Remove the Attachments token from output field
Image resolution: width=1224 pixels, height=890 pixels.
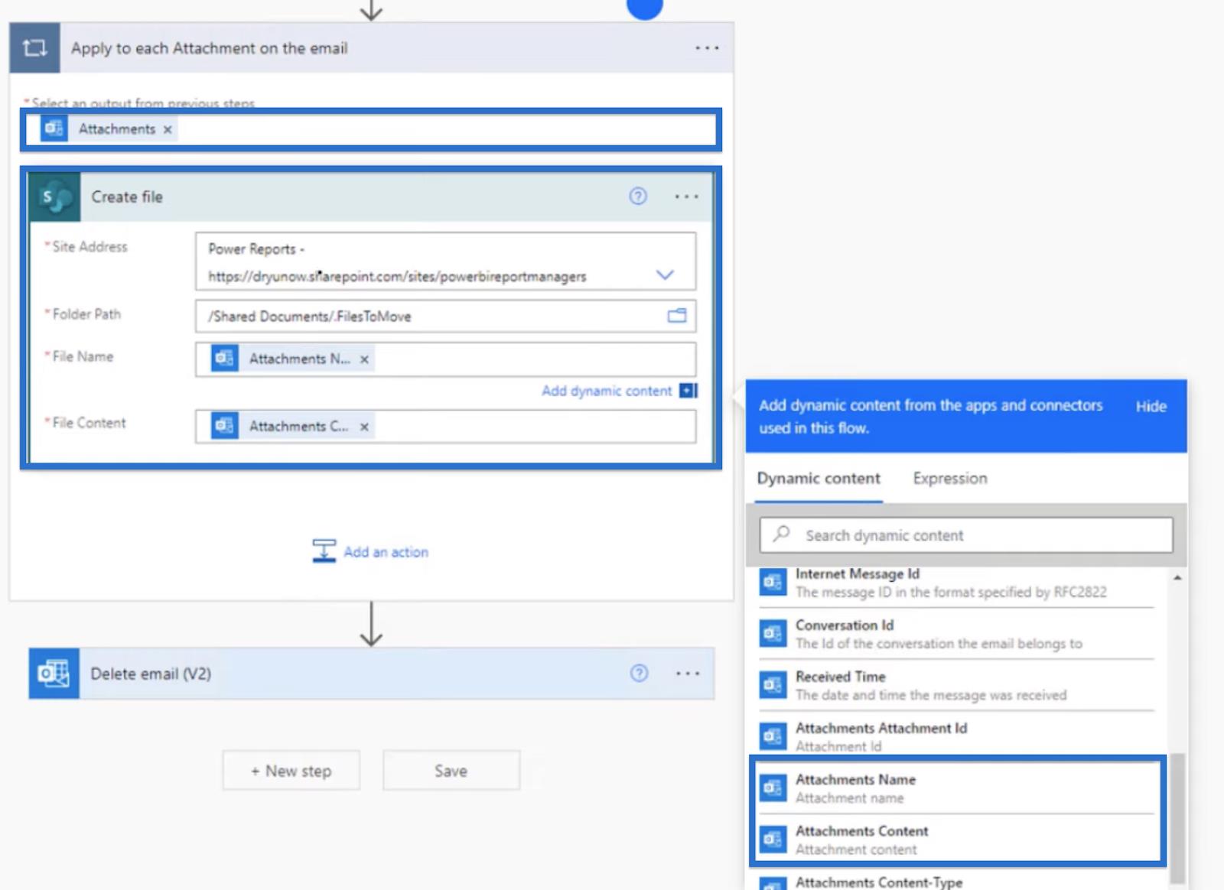click(x=168, y=130)
